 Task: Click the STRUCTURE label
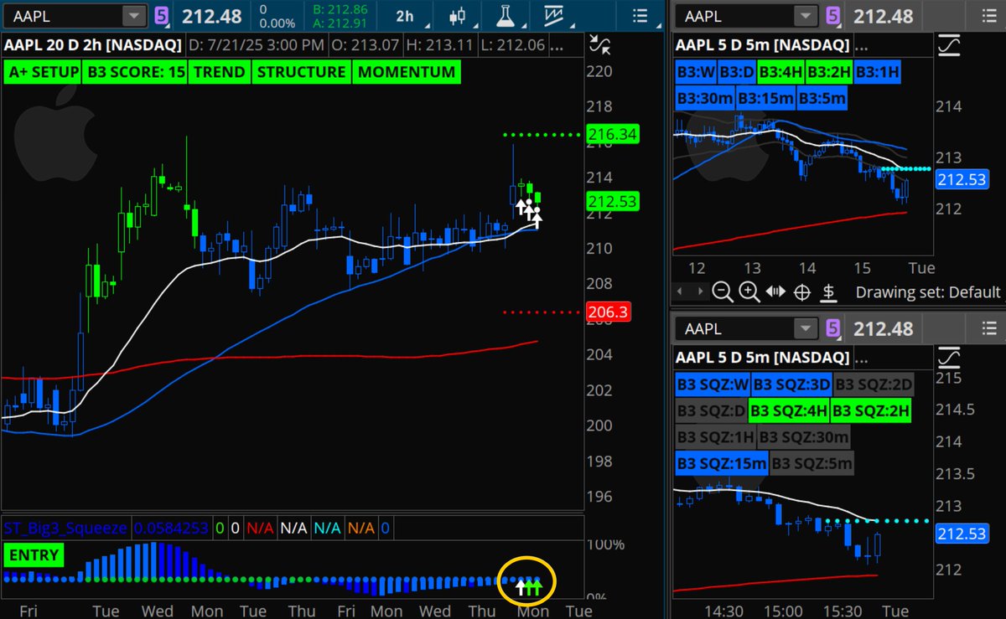(301, 72)
